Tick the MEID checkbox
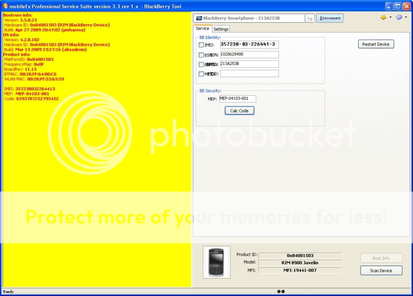413x296 pixels. 201,74
